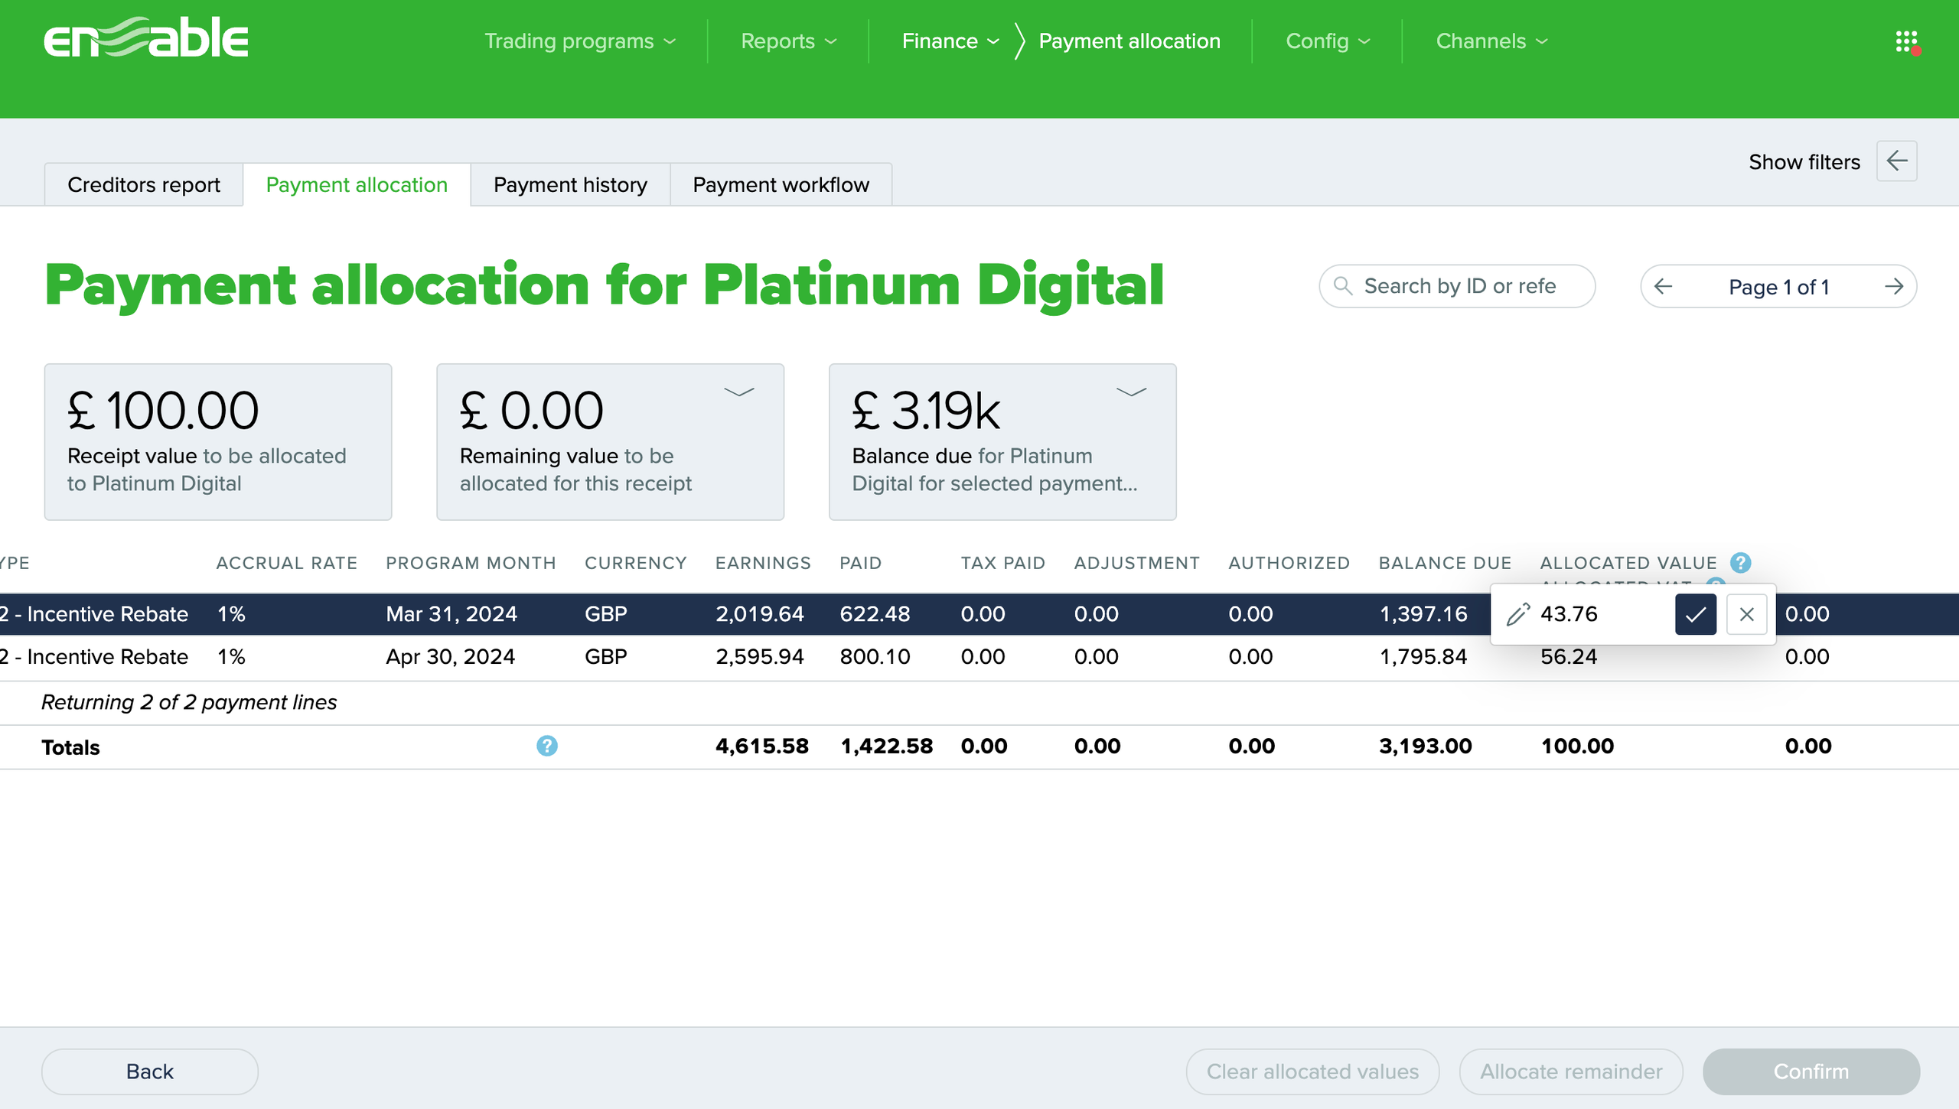Focus the Search by ID or reference field
The width and height of the screenshot is (1959, 1109).
(x=1457, y=286)
